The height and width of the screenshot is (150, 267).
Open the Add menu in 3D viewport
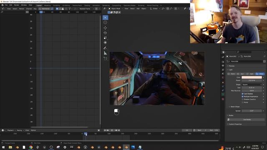pyautogui.click(x=138, y=8)
